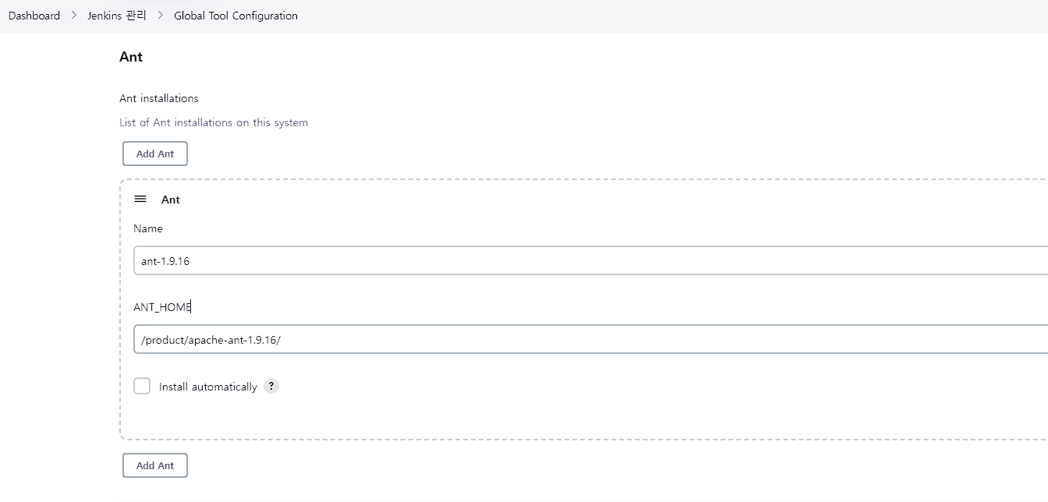Click the ANT_HOME field label

162,307
